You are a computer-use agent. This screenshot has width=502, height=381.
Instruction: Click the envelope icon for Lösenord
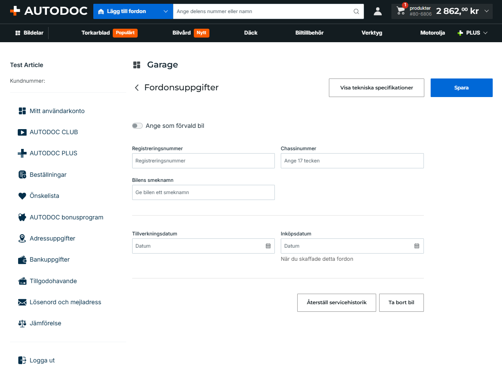[x=22, y=302]
